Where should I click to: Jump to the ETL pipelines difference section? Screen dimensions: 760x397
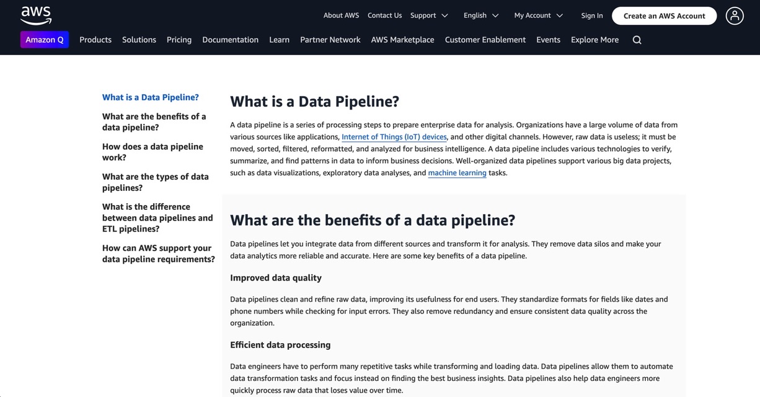157,217
